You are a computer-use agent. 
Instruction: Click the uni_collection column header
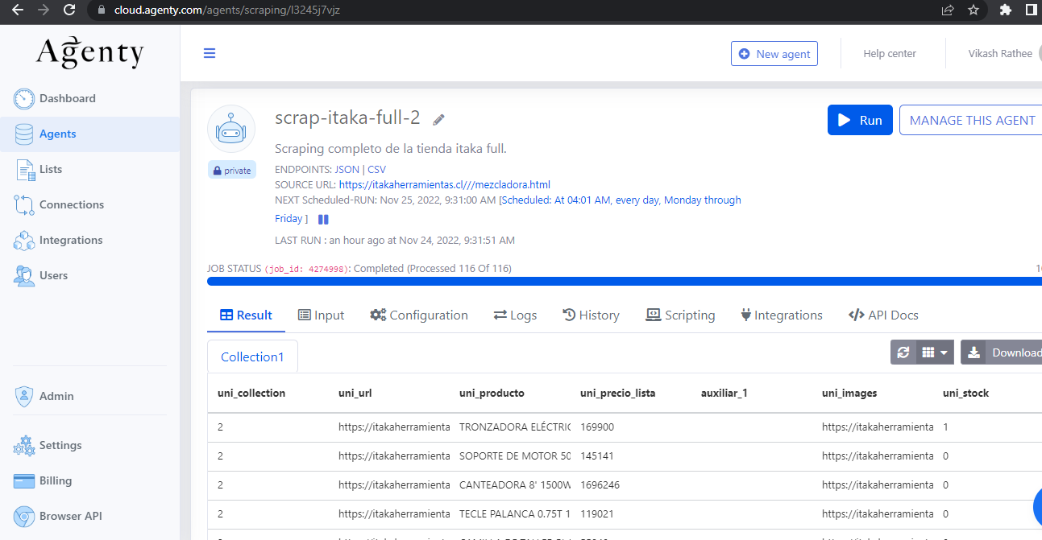(x=251, y=394)
